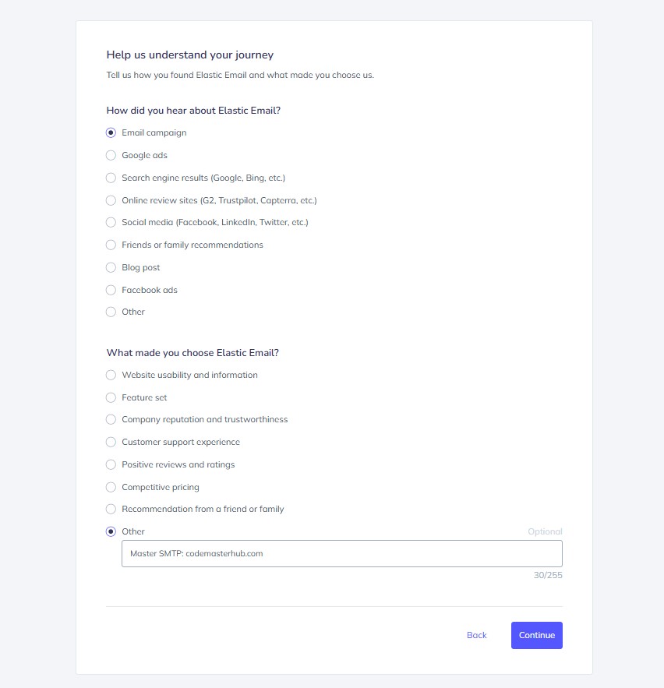Viewport: 664px width, 688px height.
Task: Choose Google ads as the source
Action: (x=111, y=155)
